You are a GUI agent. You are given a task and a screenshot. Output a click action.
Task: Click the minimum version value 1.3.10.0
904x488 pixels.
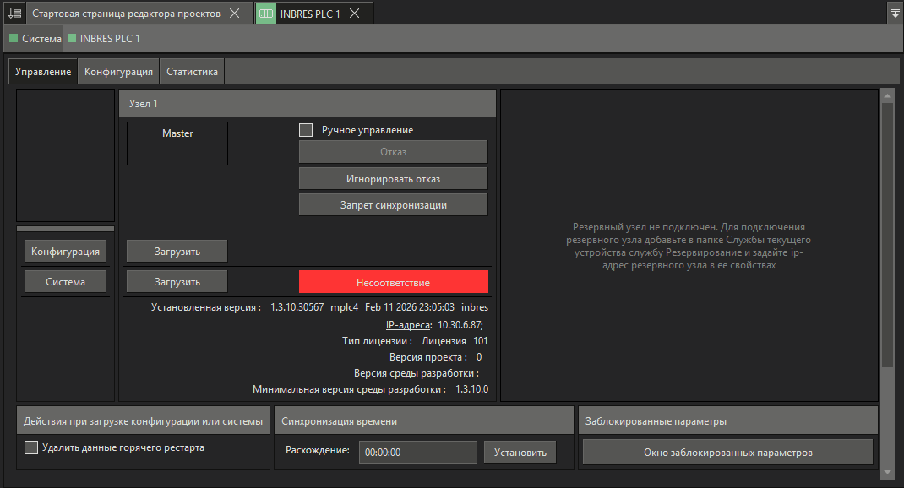coord(471,389)
